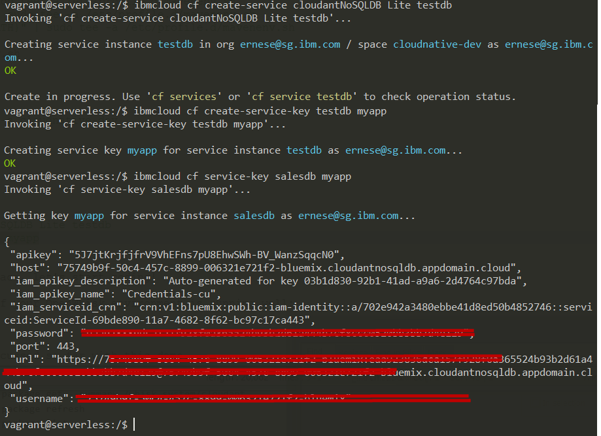Click the "username" key label

[42, 399]
